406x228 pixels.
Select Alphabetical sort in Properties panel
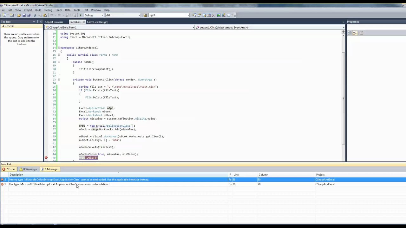[355, 33]
